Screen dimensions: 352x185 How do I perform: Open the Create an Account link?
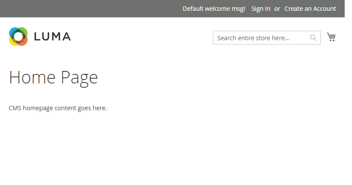click(x=310, y=9)
